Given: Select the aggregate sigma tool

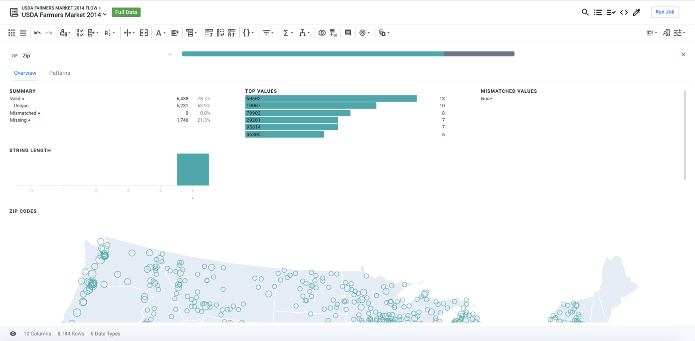Looking at the screenshot, I should click(287, 32).
